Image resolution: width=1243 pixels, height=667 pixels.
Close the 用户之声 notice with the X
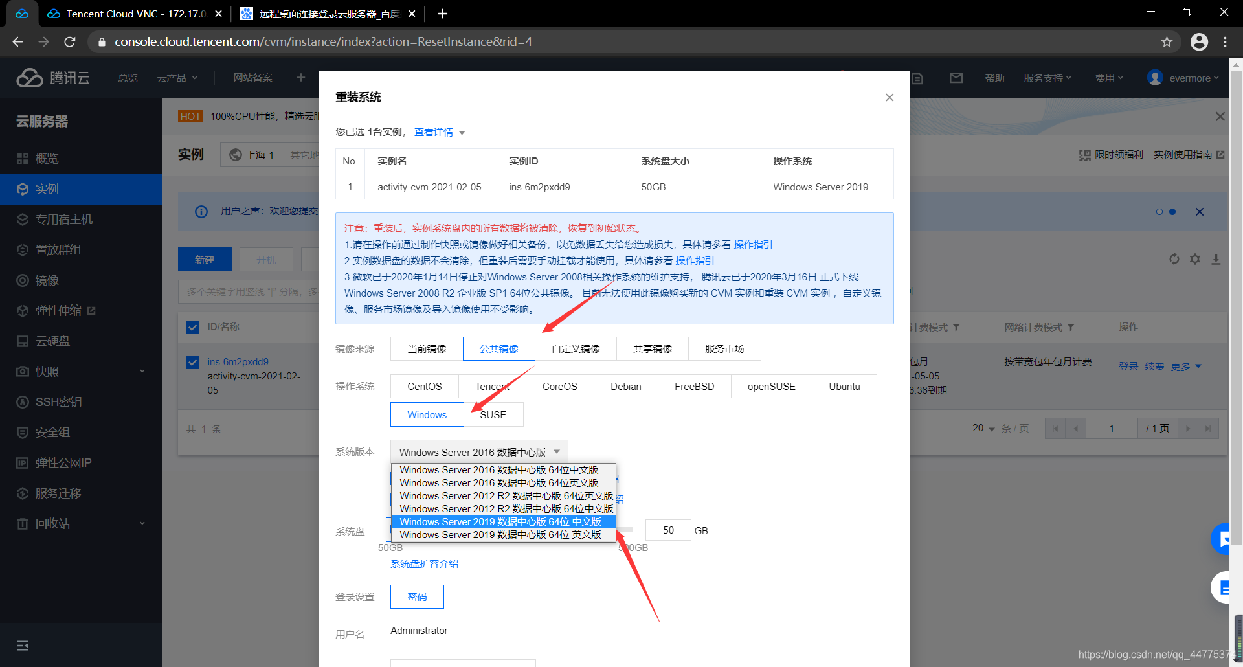point(1200,212)
